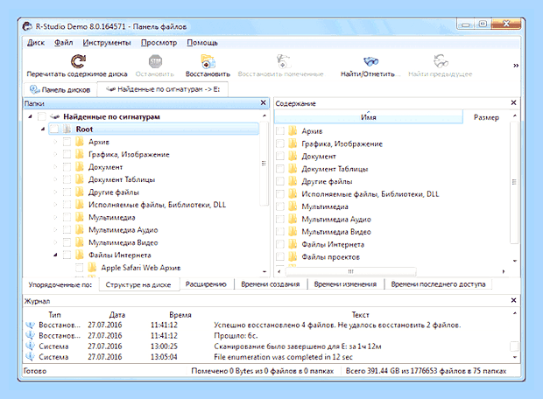Switch to Найденные по сигнатурам -> E: tab

coord(163,89)
